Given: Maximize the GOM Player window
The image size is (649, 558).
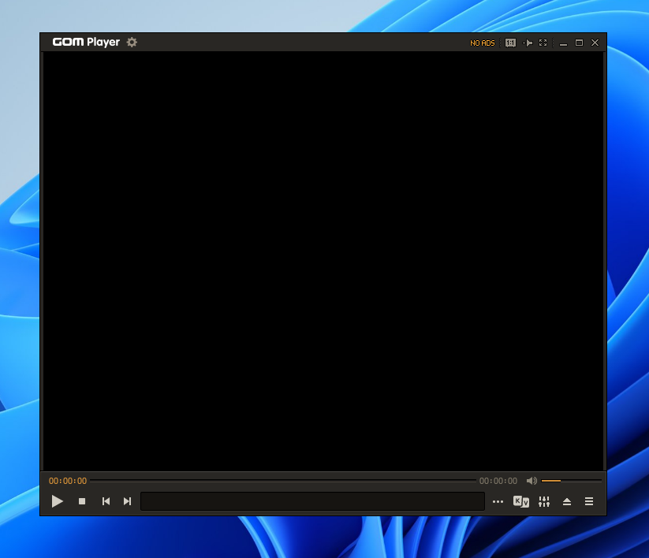Looking at the screenshot, I should [579, 43].
